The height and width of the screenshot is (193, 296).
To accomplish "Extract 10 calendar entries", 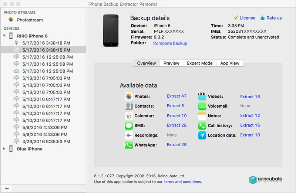I will (x=176, y=116).
